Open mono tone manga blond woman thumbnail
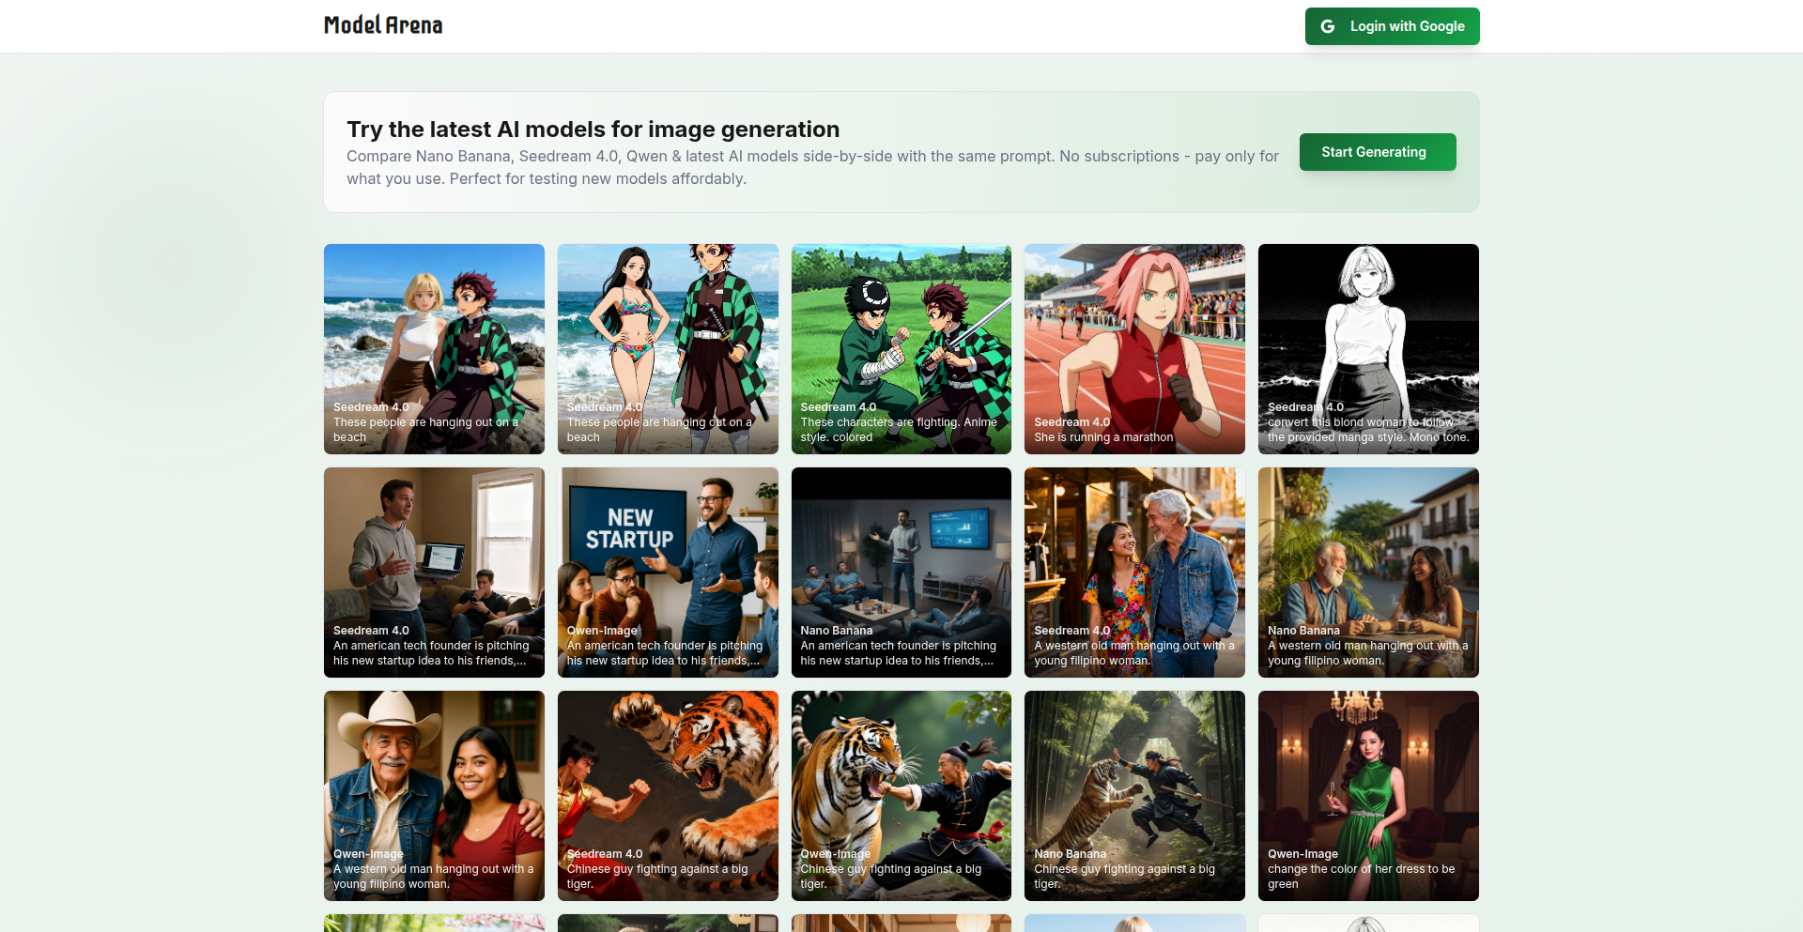1803x932 pixels. coord(1368,349)
